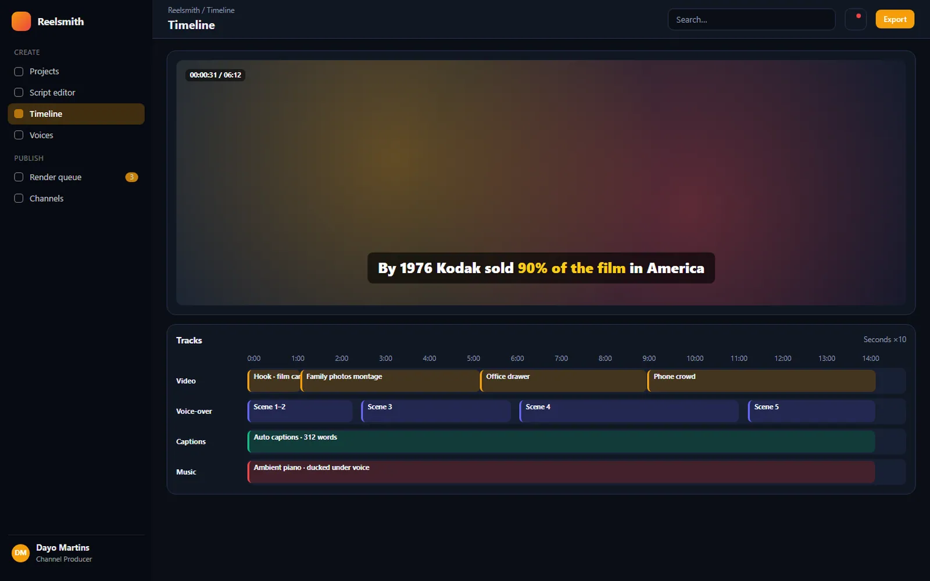The image size is (930, 581).
Task: Open Projects in the sidebar
Action: 76,71
